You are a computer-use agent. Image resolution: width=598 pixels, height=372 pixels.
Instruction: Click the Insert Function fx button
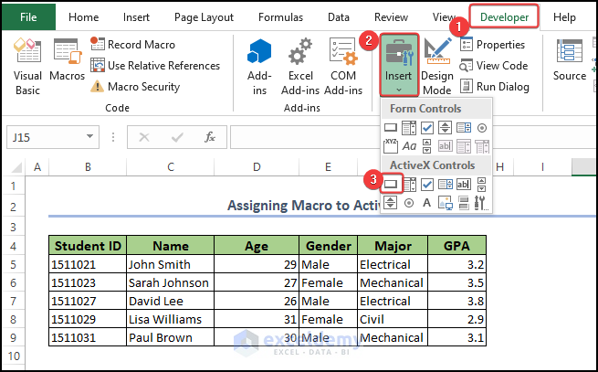pyautogui.click(x=209, y=137)
